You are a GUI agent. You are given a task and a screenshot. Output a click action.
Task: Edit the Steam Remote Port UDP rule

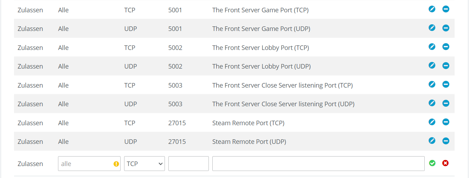click(432, 141)
